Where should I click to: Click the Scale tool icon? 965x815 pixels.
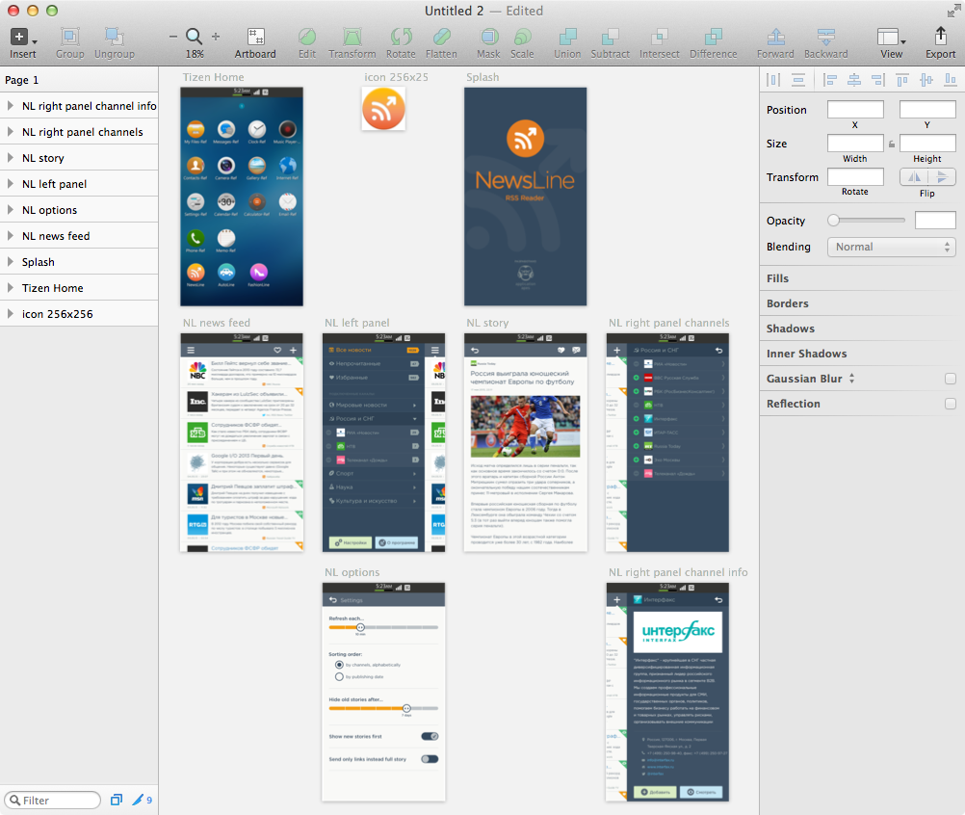coord(522,39)
